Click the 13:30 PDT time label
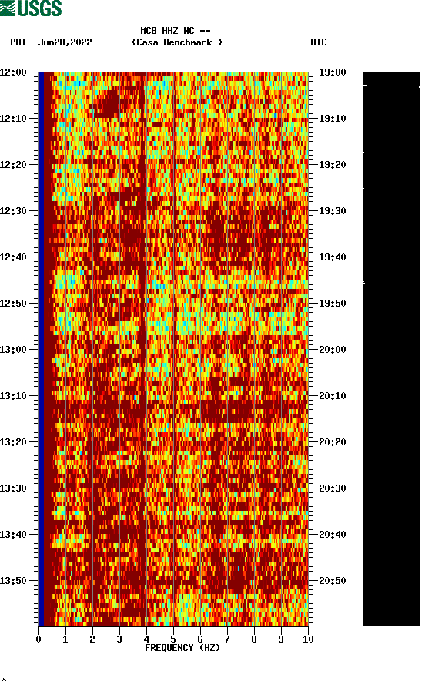The width and height of the screenshot is (425, 688). [x=14, y=488]
